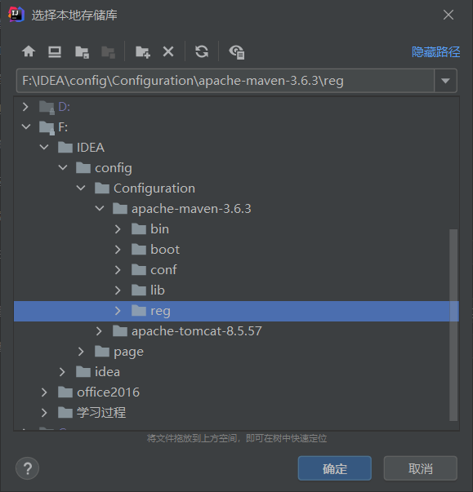Expand the bin folder chevron

point(118,229)
